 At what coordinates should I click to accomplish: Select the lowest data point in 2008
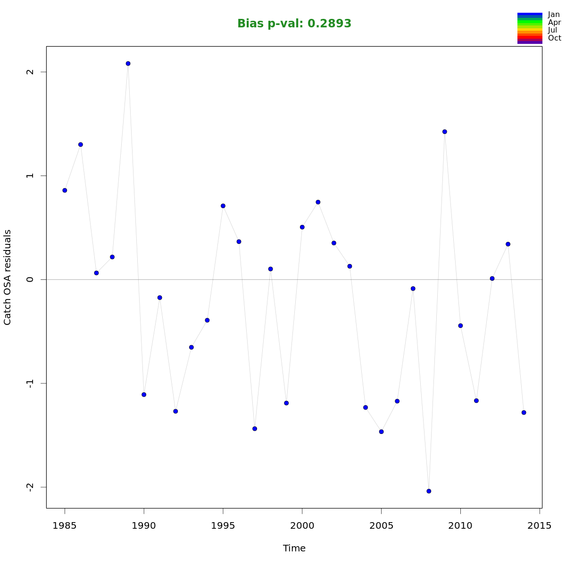click(x=429, y=491)
